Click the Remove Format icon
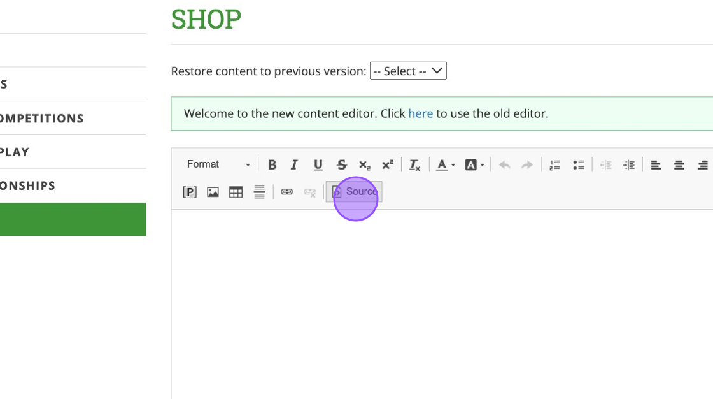Viewport: 713px width, 399px height. (x=414, y=165)
